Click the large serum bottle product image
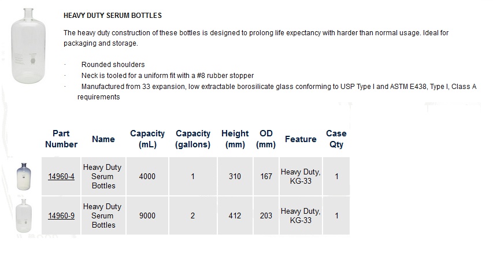The image size is (493, 260). 28,46
